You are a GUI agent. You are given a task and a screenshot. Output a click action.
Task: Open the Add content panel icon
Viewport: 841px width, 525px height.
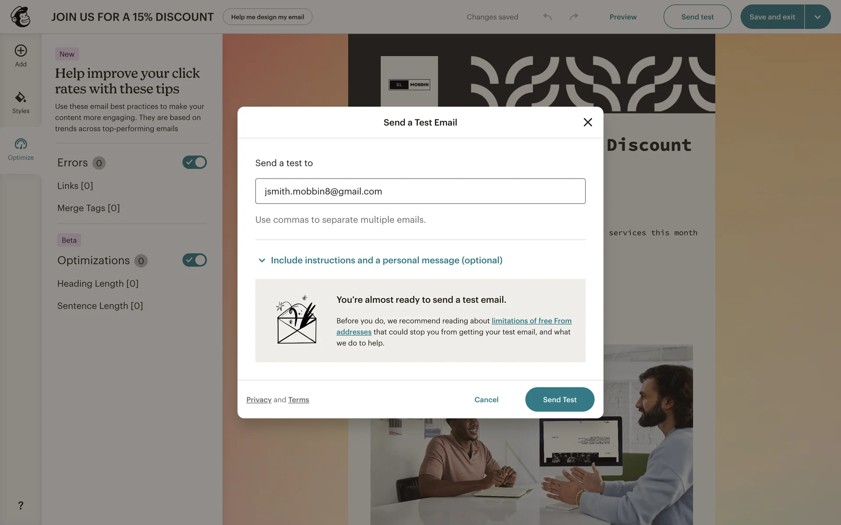point(21,51)
